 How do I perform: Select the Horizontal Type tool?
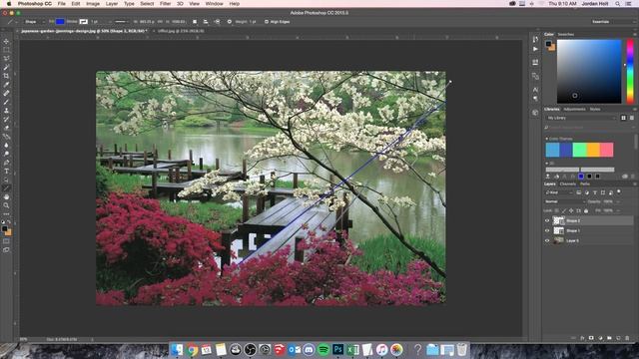point(6,171)
